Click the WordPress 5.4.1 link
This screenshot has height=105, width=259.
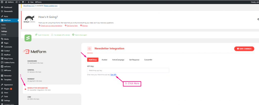coord(29,6)
